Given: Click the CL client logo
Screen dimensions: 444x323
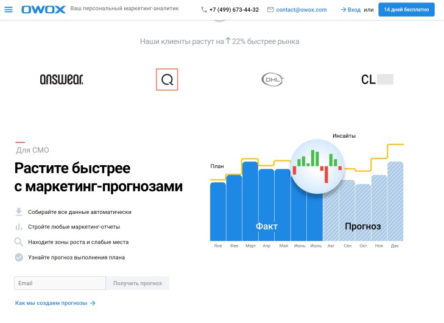Looking at the screenshot, I should pos(376,79).
